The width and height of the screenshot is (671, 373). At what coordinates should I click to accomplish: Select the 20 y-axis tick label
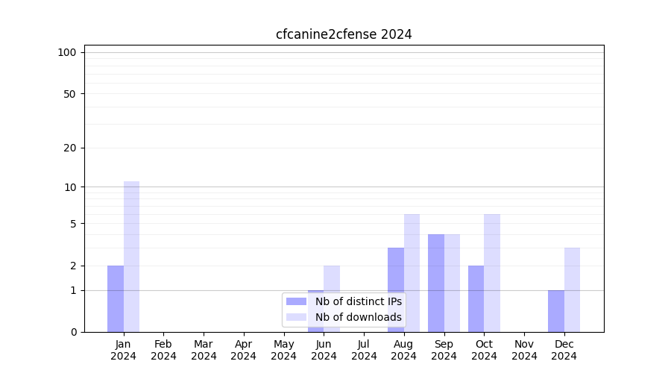pyautogui.click(x=70, y=148)
